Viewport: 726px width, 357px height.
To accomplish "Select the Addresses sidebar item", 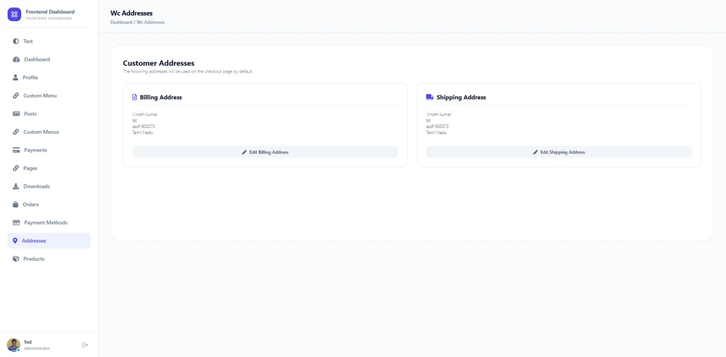I will [49, 241].
